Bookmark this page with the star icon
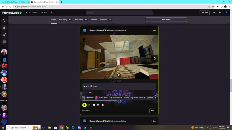The width and height of the screenshot is (232, 130). 213,7
